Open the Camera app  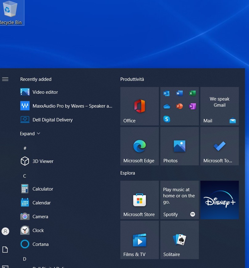point(66,217)
